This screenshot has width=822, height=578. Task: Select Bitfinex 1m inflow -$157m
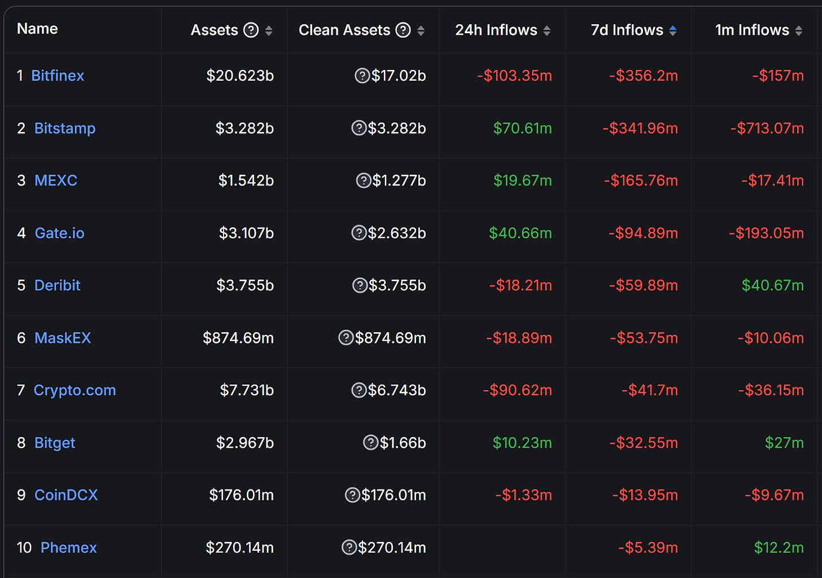(x=778, y=76)
